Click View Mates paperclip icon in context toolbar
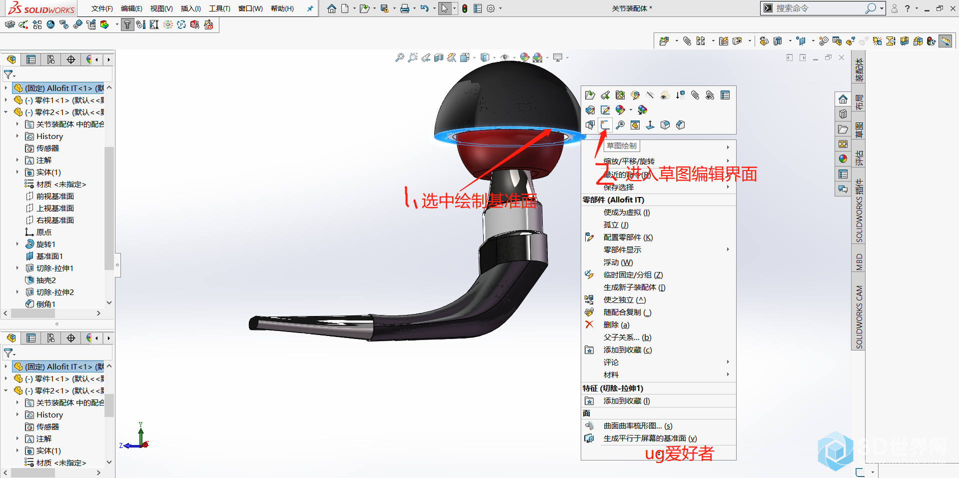 tap(695, 95)
